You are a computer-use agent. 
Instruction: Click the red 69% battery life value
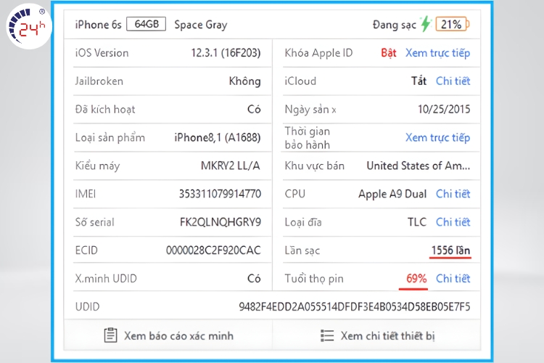[x=416, y=279]
